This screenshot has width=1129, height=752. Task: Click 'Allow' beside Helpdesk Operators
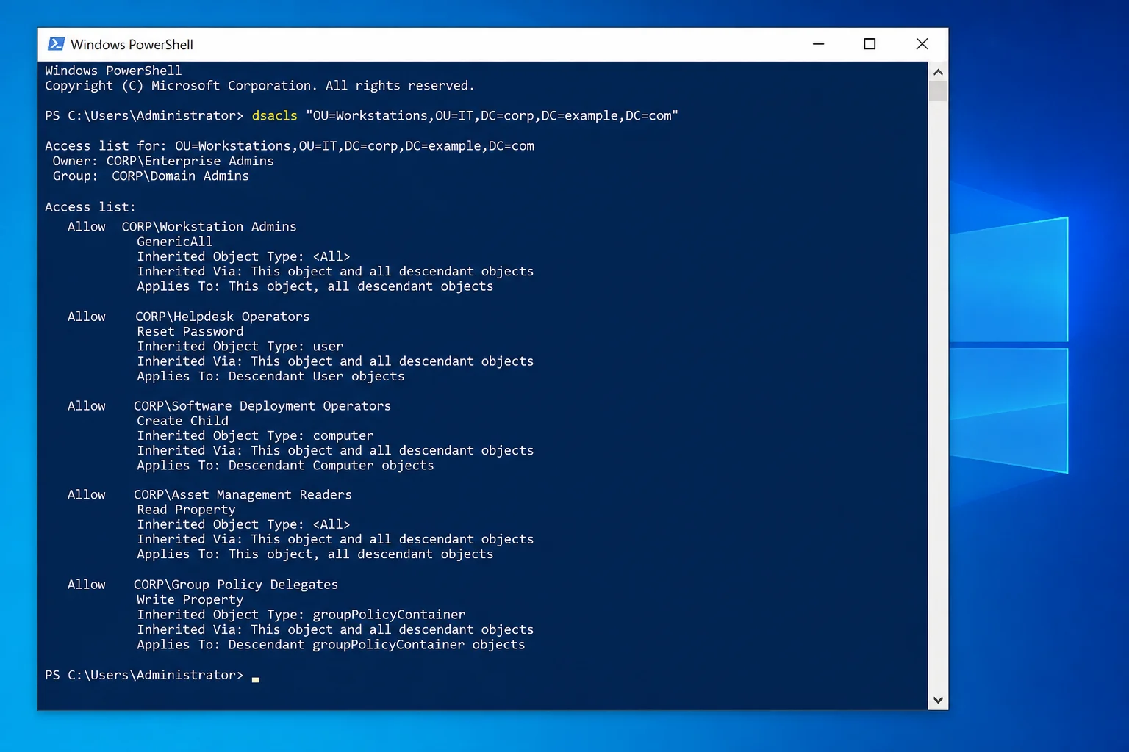pyautogui.click(x=87, y=317)
